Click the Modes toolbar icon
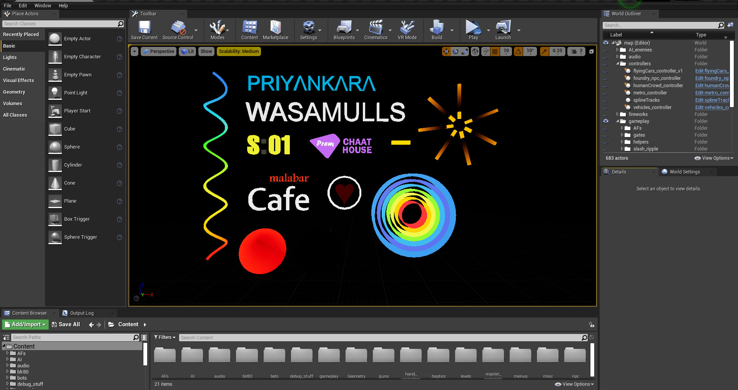This screenshot has width=738, height=390. tap(217, 30)
